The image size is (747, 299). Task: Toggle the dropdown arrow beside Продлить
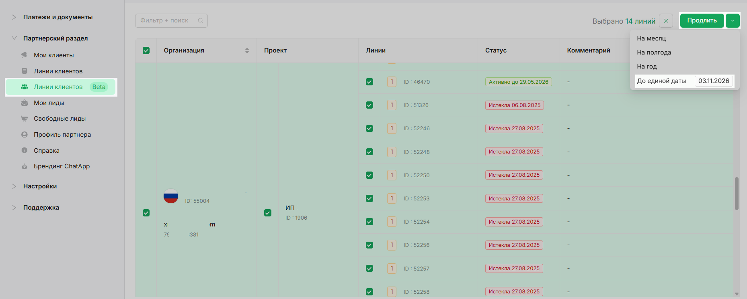coord(733,21)
